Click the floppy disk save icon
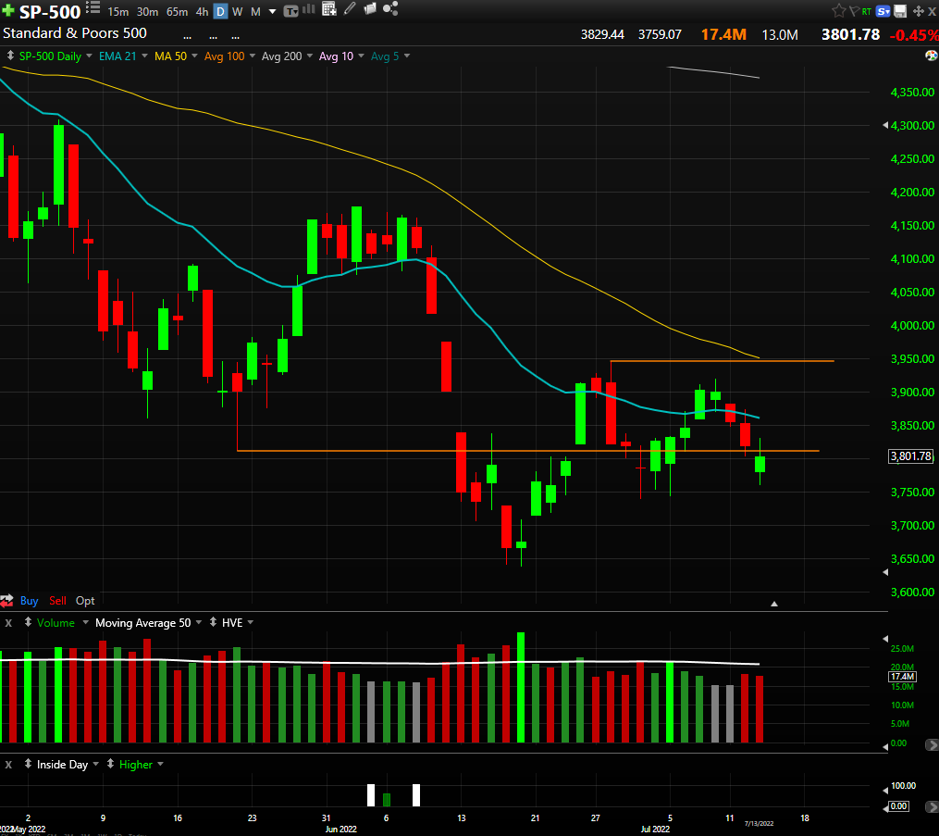This screenshot has height=836, width=939. click(x=900, y=11)
